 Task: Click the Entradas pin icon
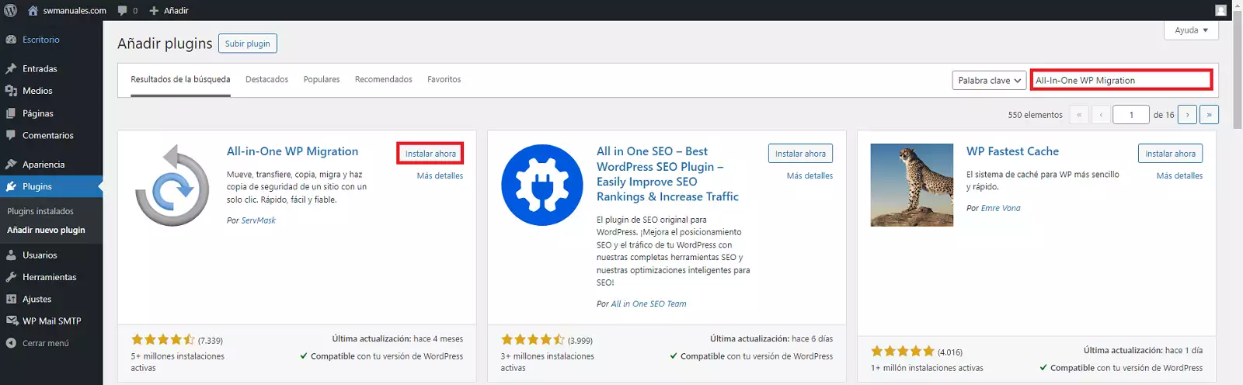tap(11, 68)
